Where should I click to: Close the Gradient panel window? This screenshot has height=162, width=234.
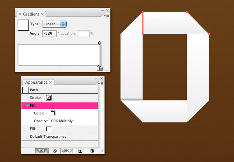tap(108, 10)
